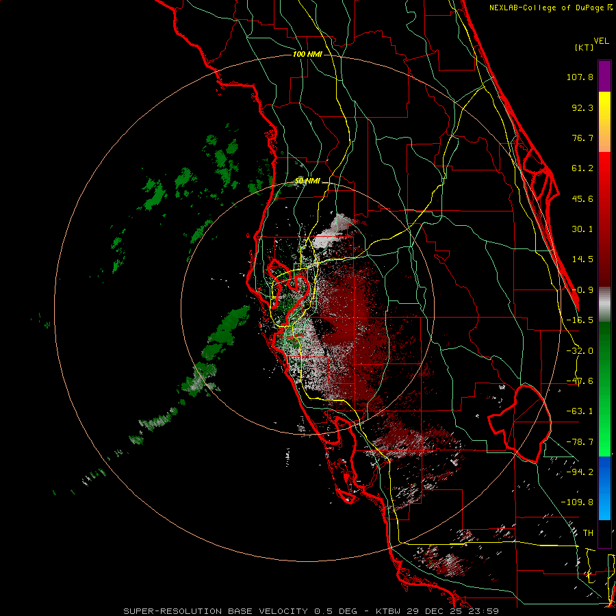616x616 pixels.
Task: Select the 107.8 velocity scale value
Action: pos(580,77)
